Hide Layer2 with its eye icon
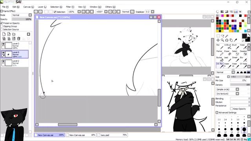Viewport: 251px width, 141px height. click(x=3, y=61)
